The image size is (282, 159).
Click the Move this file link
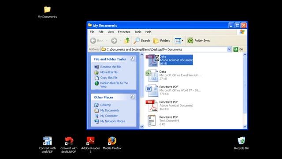(x=109, y=72)
